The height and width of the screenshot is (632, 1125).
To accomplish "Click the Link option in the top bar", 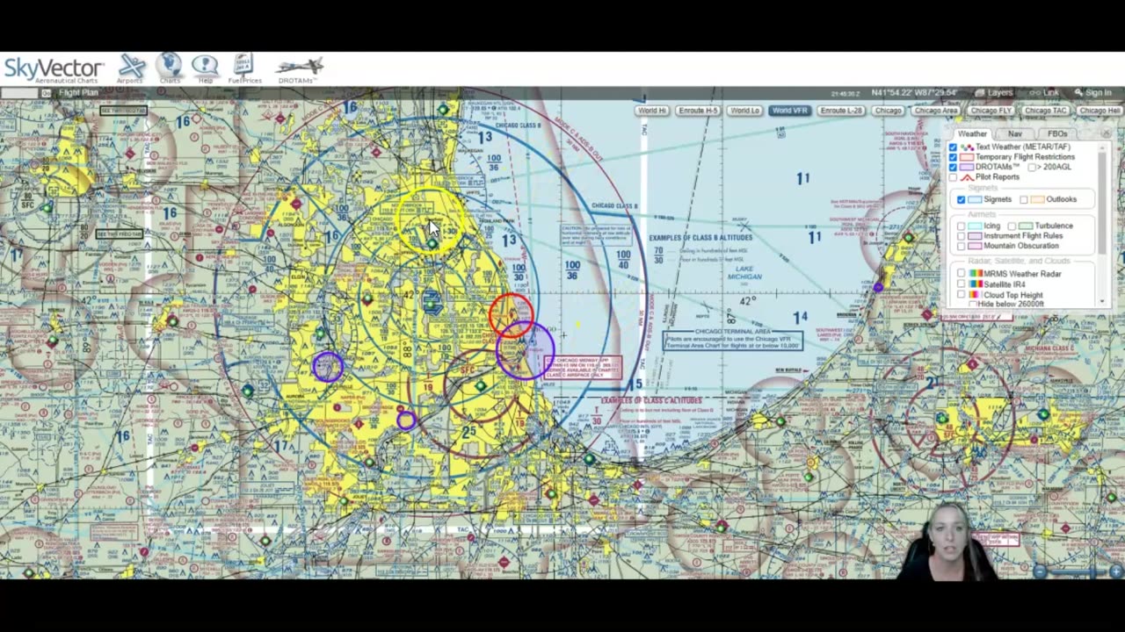I will click(x=1046, y=93).
